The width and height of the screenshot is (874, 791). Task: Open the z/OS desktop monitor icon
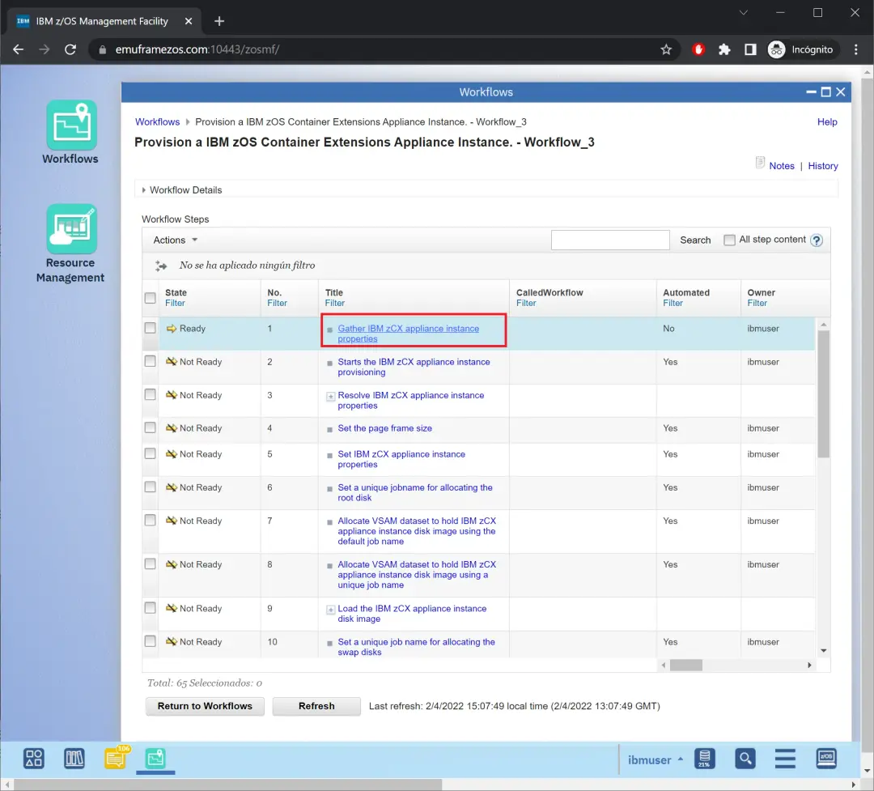click(x=826, y=759)
